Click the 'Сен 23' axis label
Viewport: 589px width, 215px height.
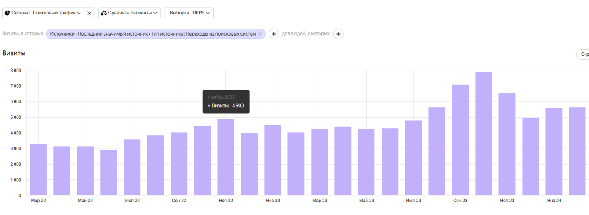coord(460,201)
